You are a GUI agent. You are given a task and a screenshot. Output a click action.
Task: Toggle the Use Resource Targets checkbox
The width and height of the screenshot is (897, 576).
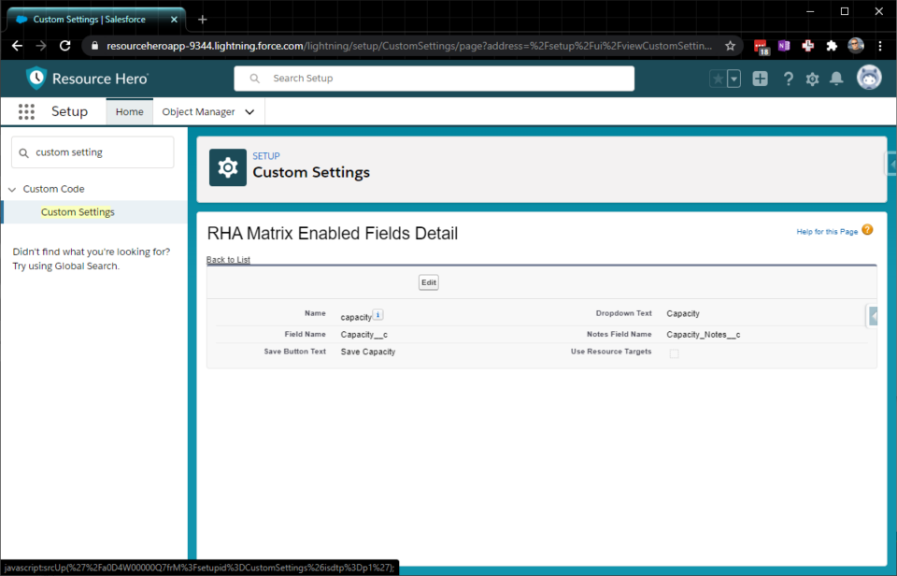pyautogui.click(x=675, y=353)
